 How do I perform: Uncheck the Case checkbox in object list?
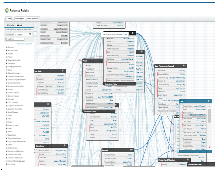tap(7, 70)
